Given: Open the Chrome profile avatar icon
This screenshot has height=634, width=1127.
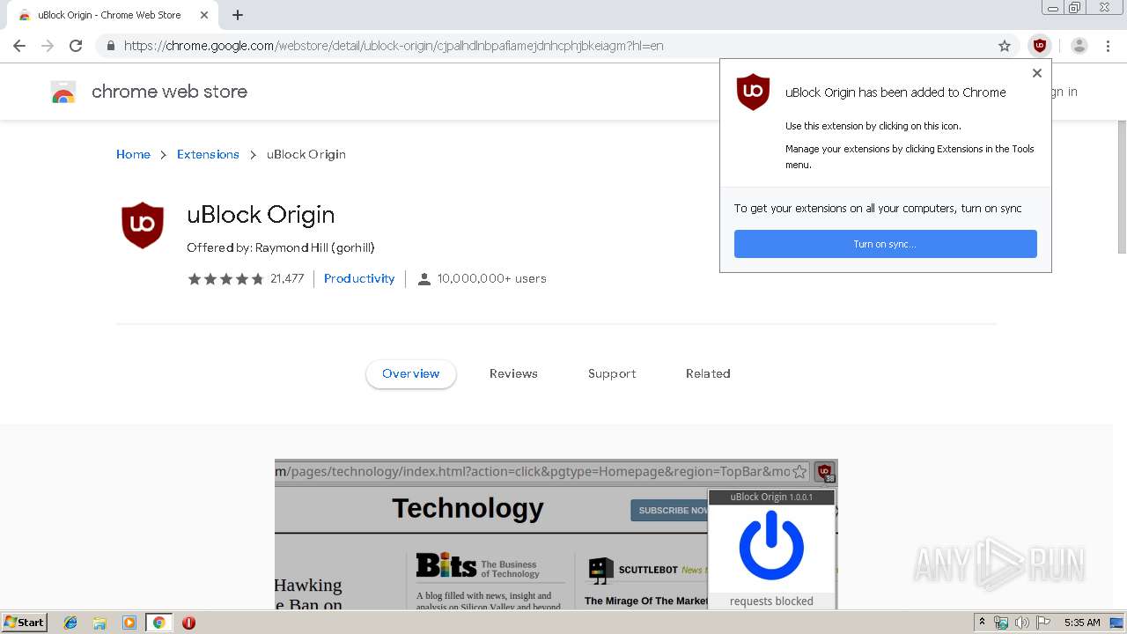Looking at the screenshot, I should 1079,46.
